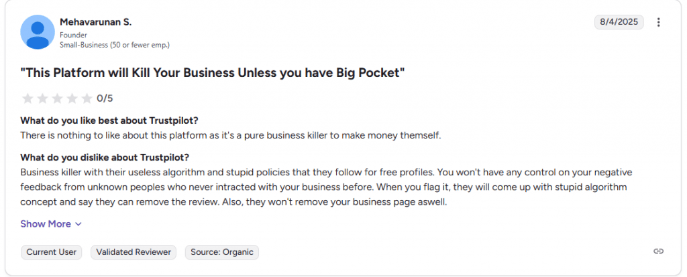Click the Source: Organic tag

pos(221,252)
